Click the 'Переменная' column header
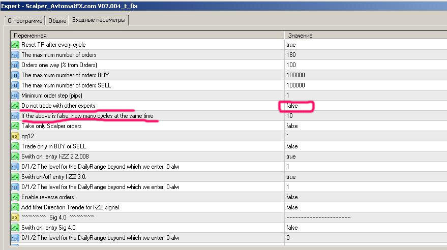Image resolution: width=447 pixels, height=250 pixels. pos(147,35)
